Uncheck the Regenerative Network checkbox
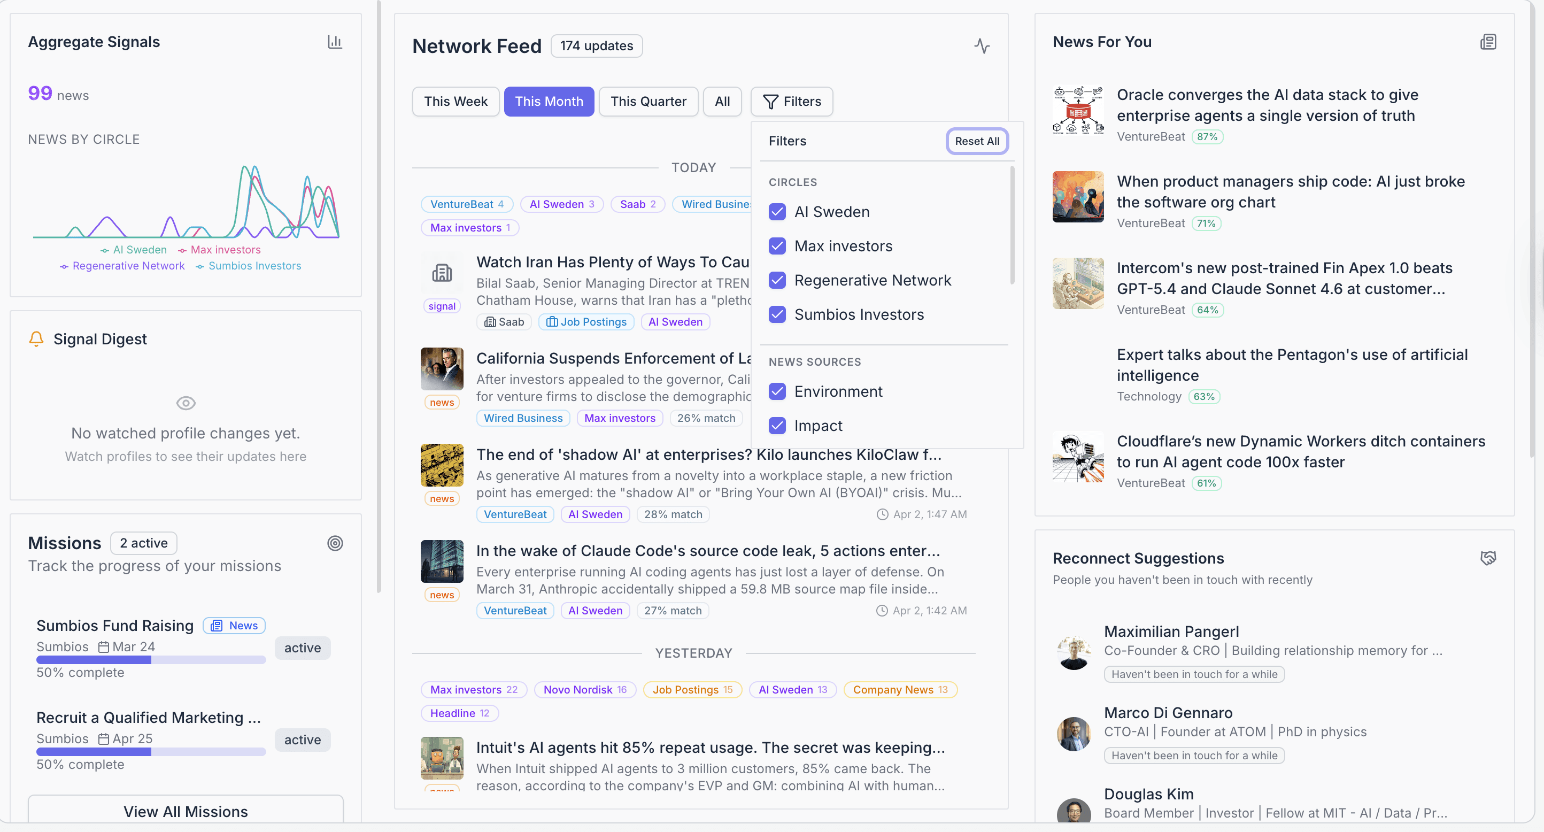Viewport: 1544px width, 832px height. (x=777, y=280)
